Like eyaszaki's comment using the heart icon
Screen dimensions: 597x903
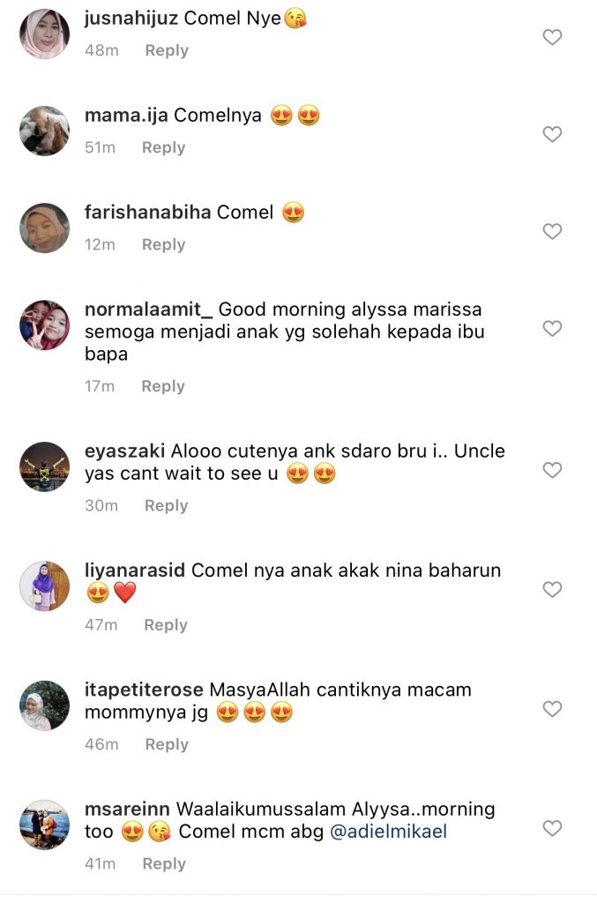click(552, 471)
